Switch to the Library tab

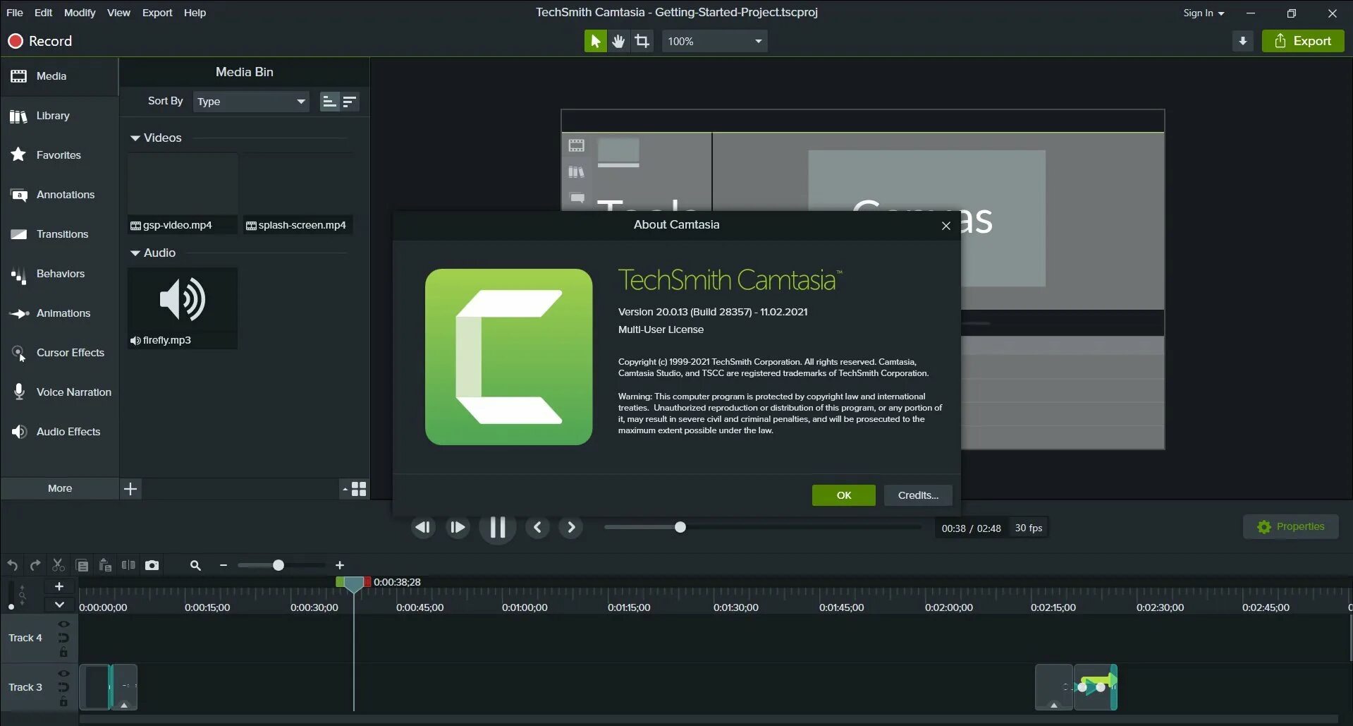[59, 116]
